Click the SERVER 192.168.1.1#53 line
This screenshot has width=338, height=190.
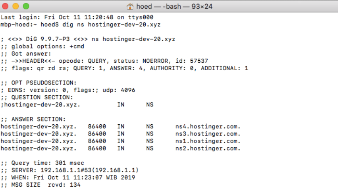point(70,170)
